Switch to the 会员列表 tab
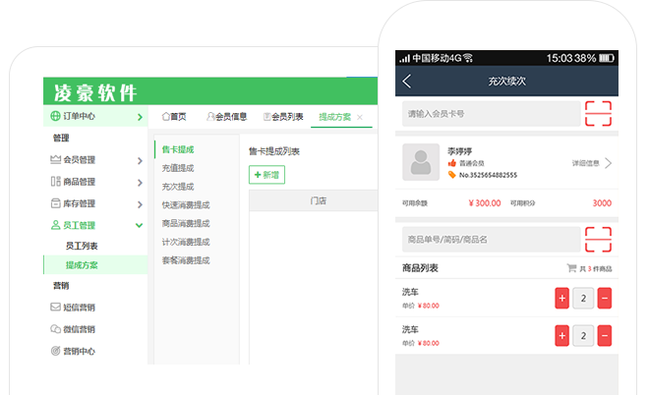The image size is (649, 395). click(x=283, y=117)
